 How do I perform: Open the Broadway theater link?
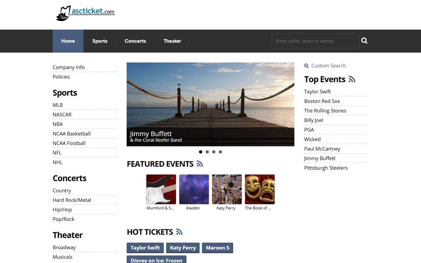(x=64, y=248)
